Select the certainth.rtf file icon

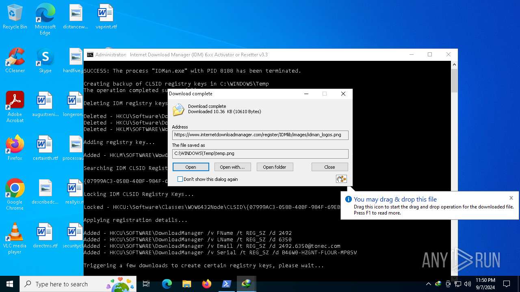pos(45,148)
